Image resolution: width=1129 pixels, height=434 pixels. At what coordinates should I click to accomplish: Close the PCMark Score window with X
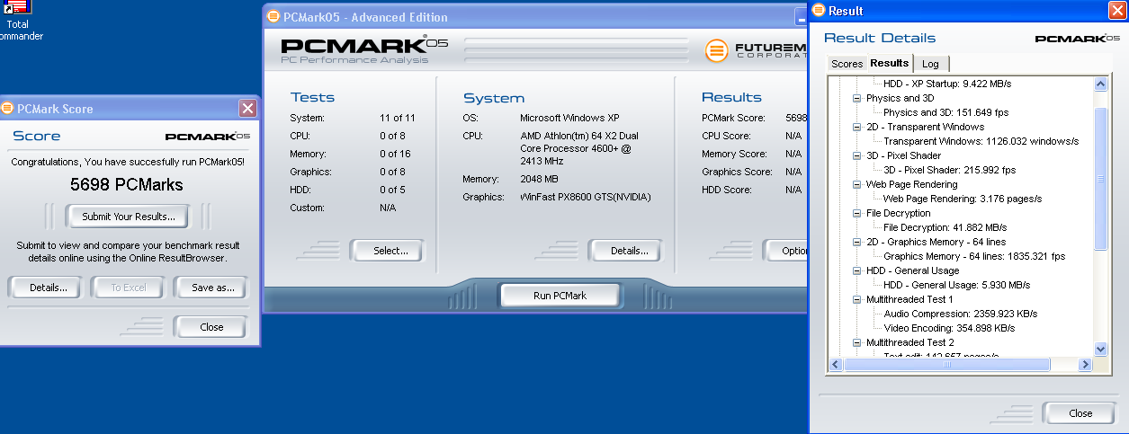(247, 108)
